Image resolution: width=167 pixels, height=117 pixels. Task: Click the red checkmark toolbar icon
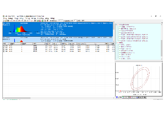(x=32, y=21)
